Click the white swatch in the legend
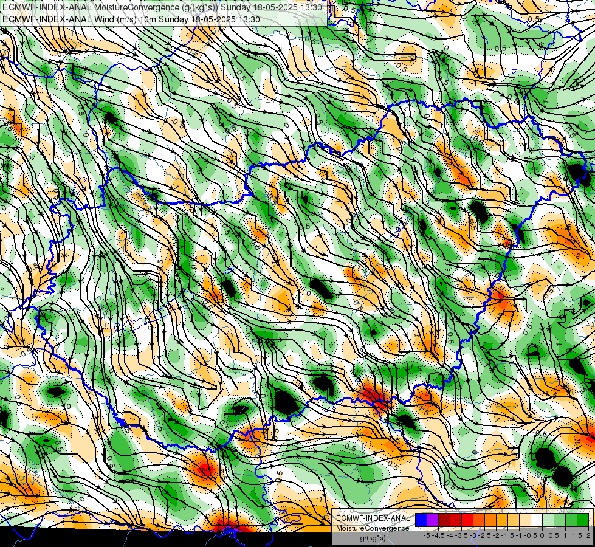Viewport: 595px width, 547px height. pos(537,520)
